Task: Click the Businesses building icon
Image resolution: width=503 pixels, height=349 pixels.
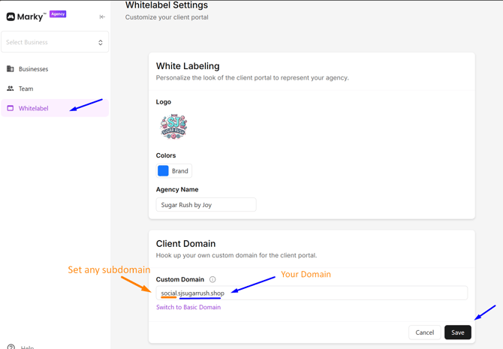Action: click(11, 69)
